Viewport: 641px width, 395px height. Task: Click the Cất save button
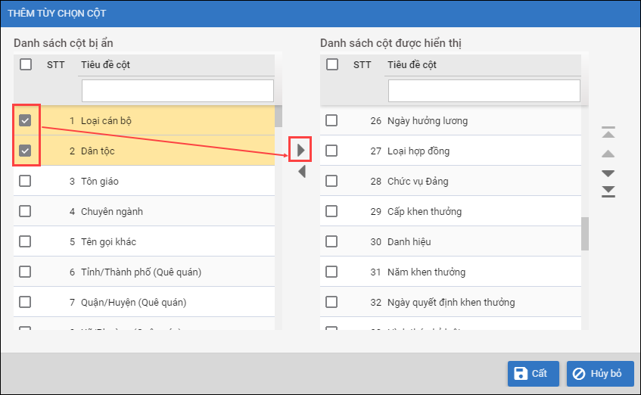click(533, 373)
